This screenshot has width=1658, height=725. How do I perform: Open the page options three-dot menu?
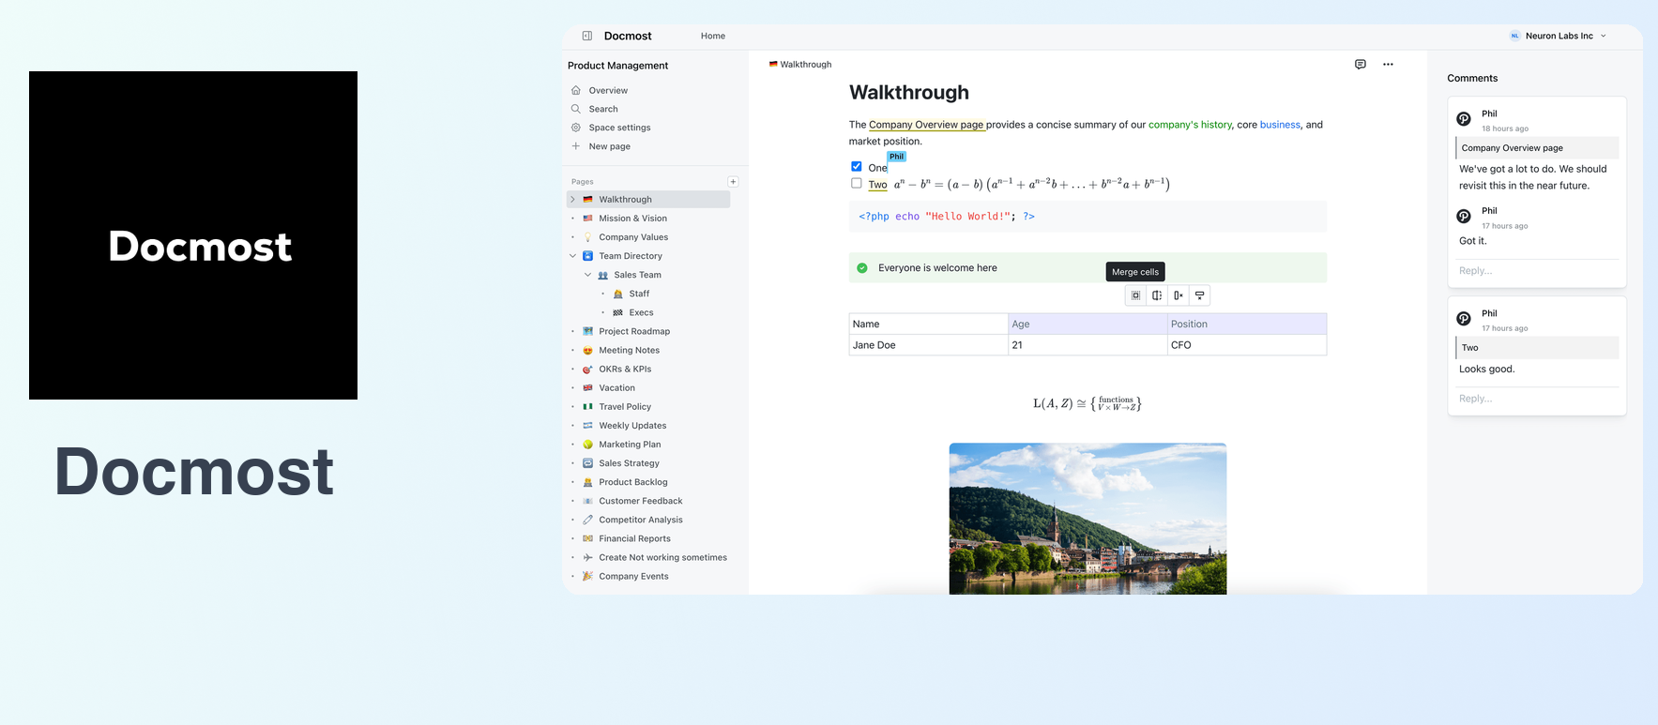coord(1388,65)
